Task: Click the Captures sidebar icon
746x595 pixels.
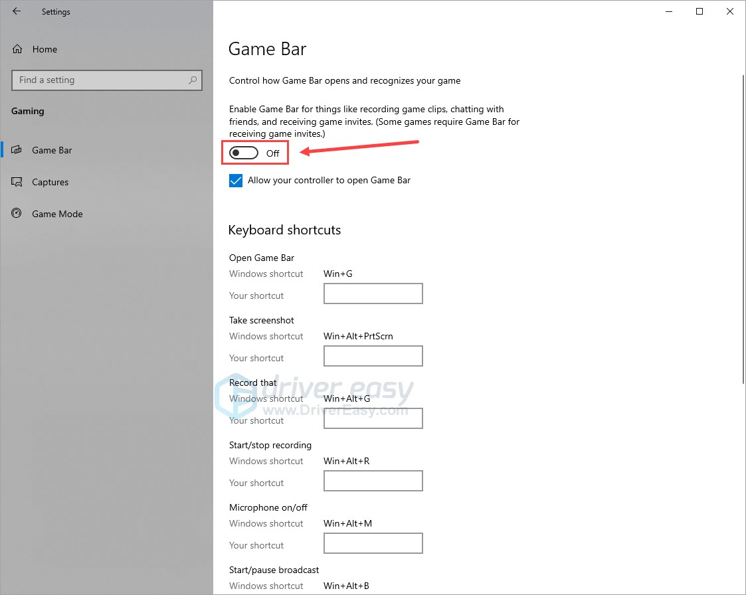Action: point(18,182)
